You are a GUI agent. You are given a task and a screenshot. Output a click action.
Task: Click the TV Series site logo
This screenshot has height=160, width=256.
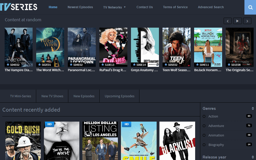point(19,7)
